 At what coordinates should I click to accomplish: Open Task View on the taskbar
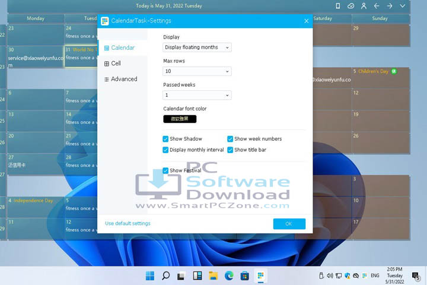tap(181, 275)
